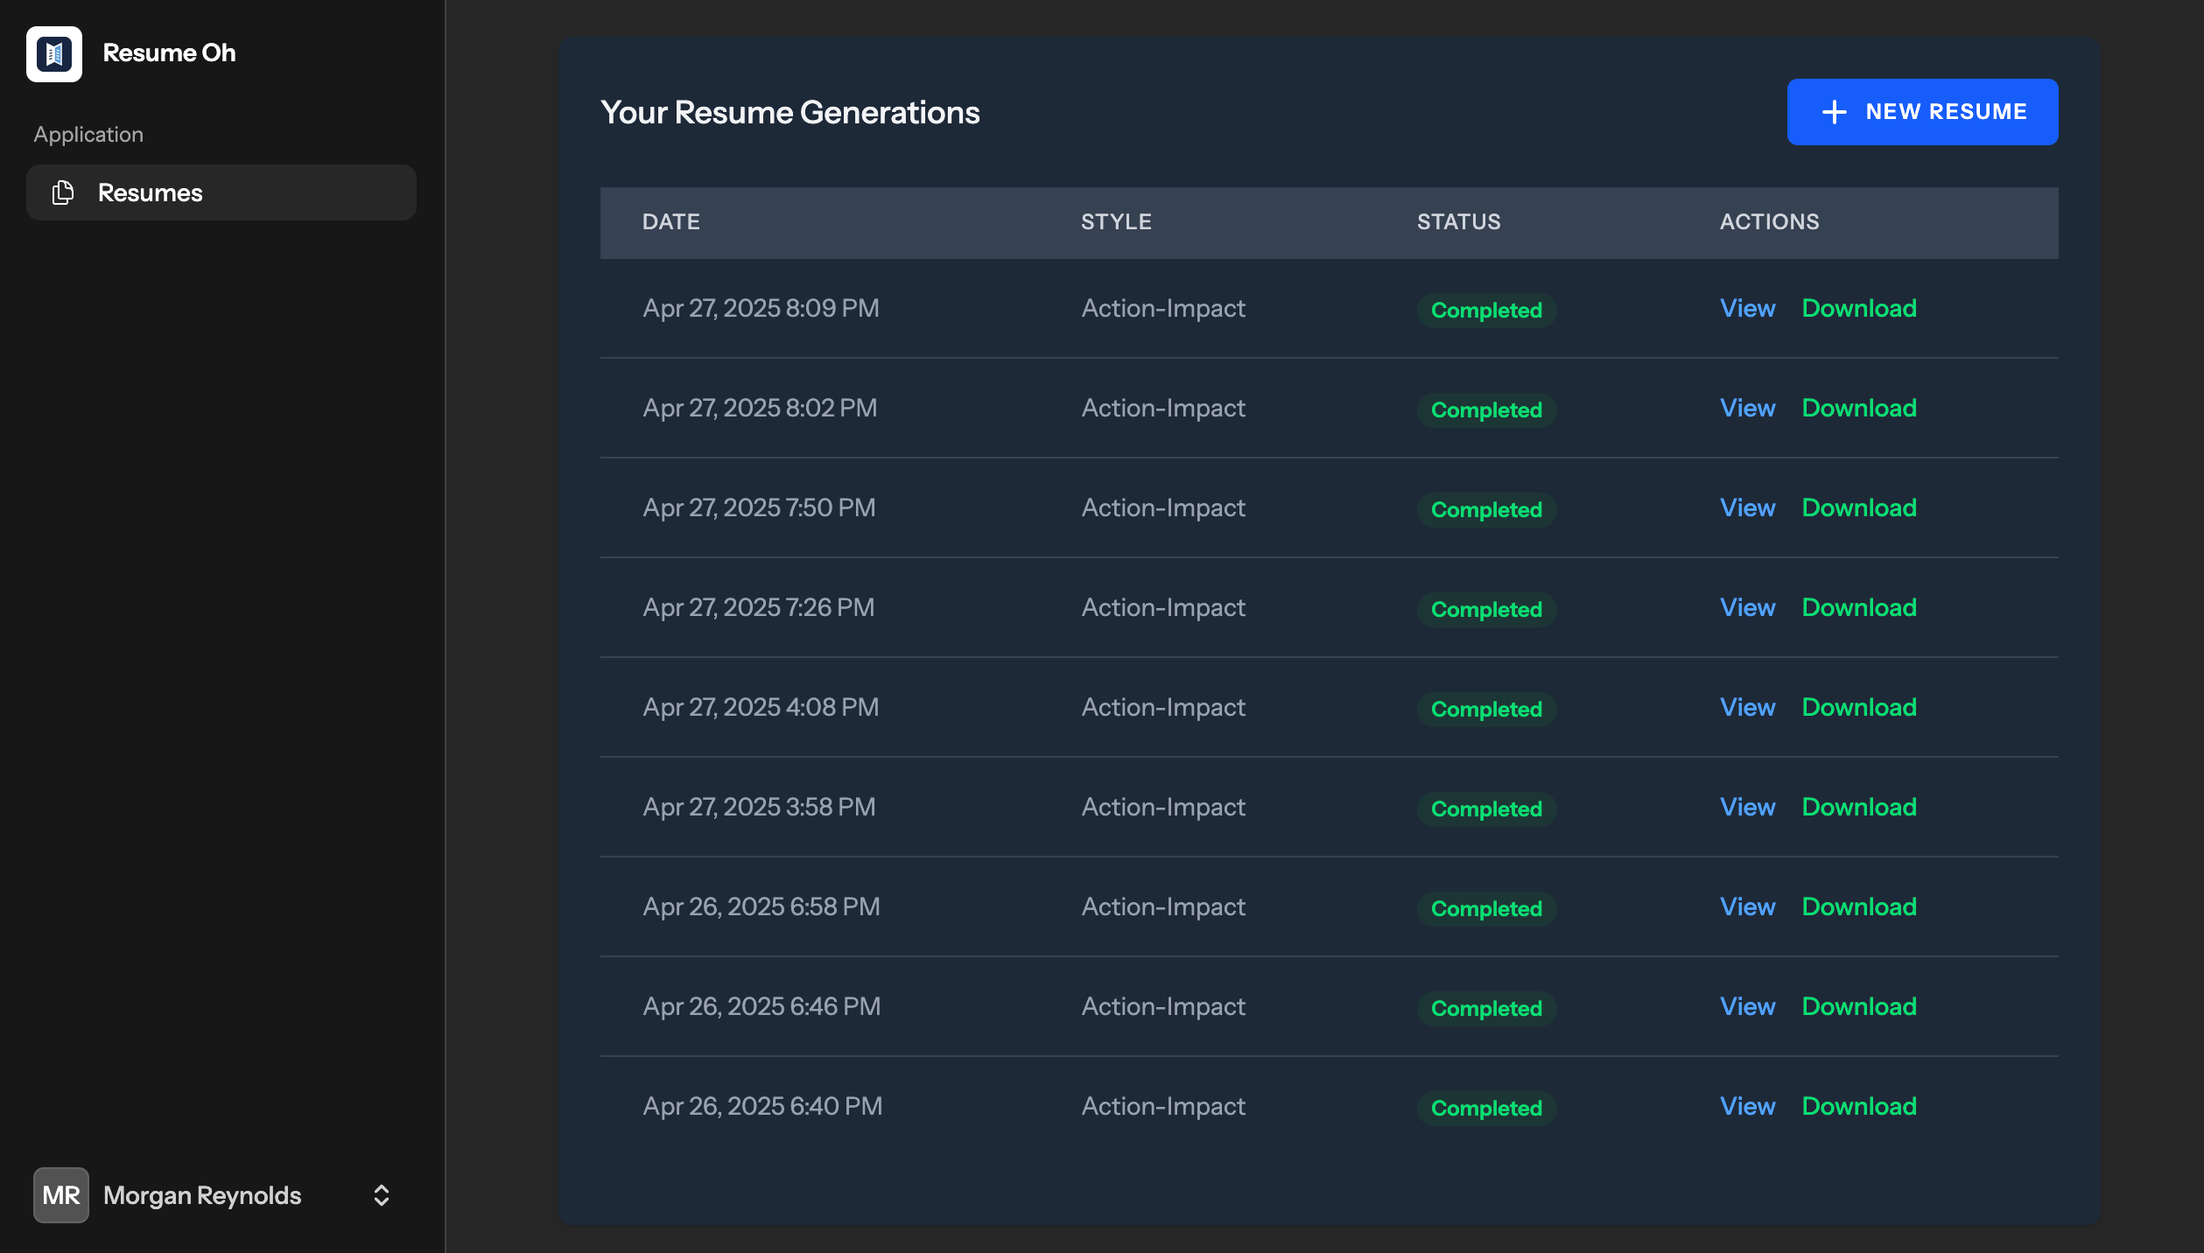The width and height of the screenshot is (2204, 1253).
Task: View the Apr 26 6:58 PM resume
Action: tap(1747, 906)
